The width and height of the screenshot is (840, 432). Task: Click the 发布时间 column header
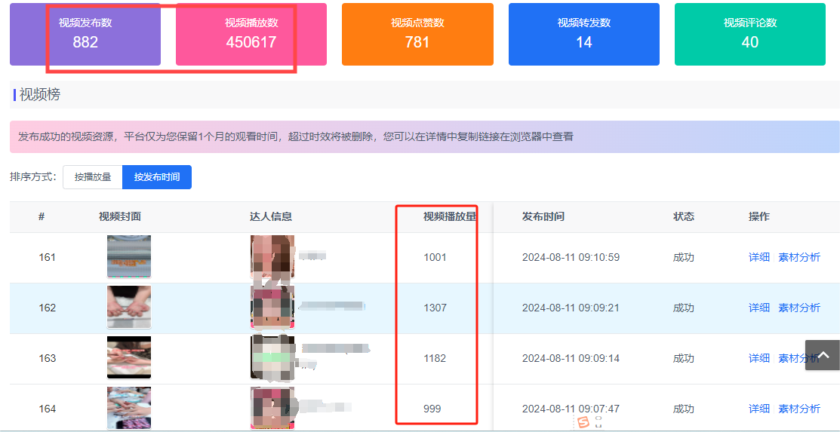(543, 216)
